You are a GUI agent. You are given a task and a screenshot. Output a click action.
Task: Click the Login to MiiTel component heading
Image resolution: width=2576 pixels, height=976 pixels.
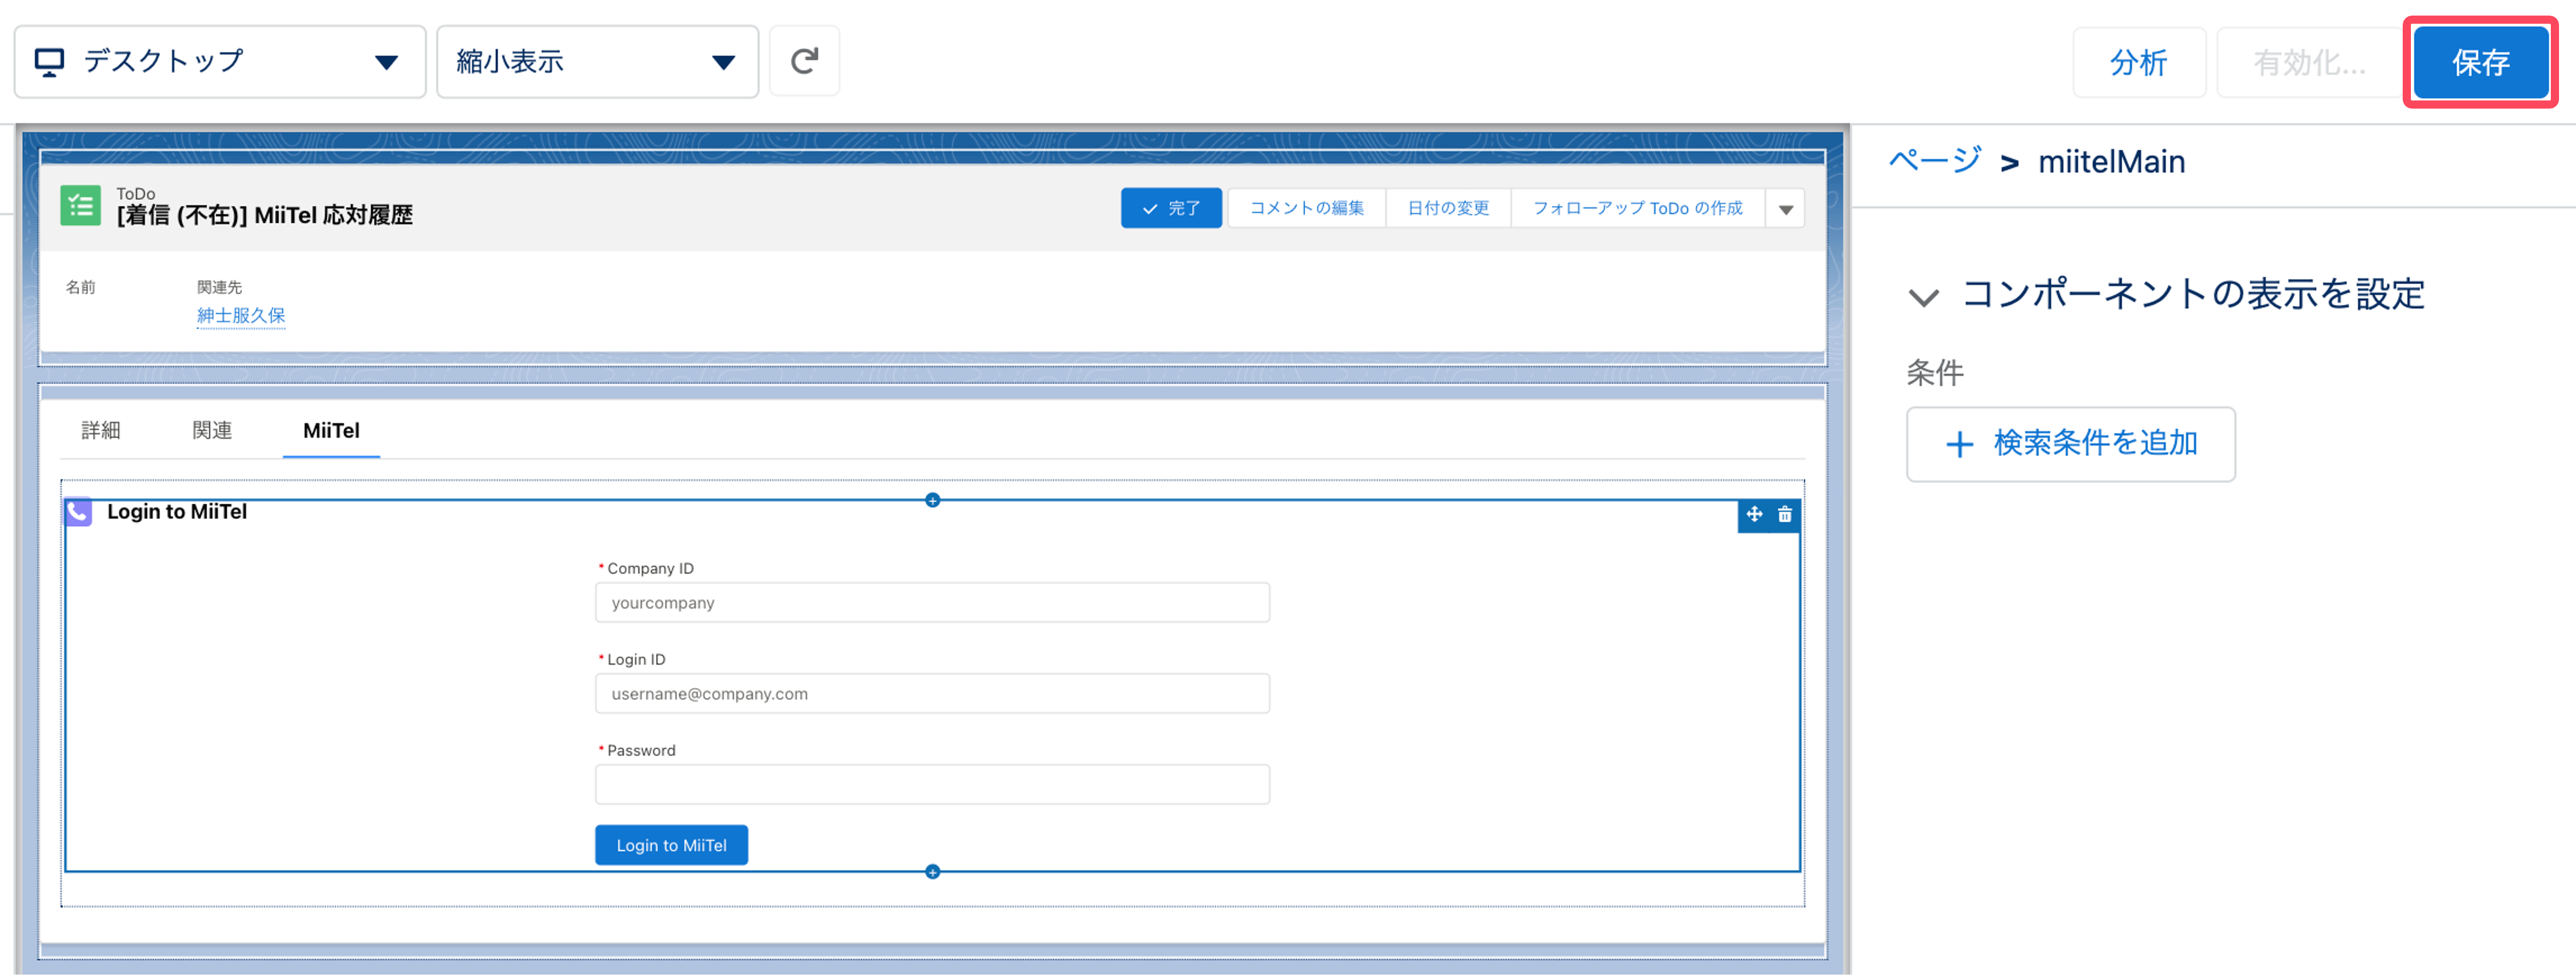tap(177, 511)
